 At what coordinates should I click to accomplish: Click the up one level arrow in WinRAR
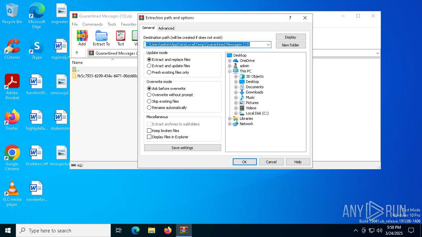coord(77,53)
